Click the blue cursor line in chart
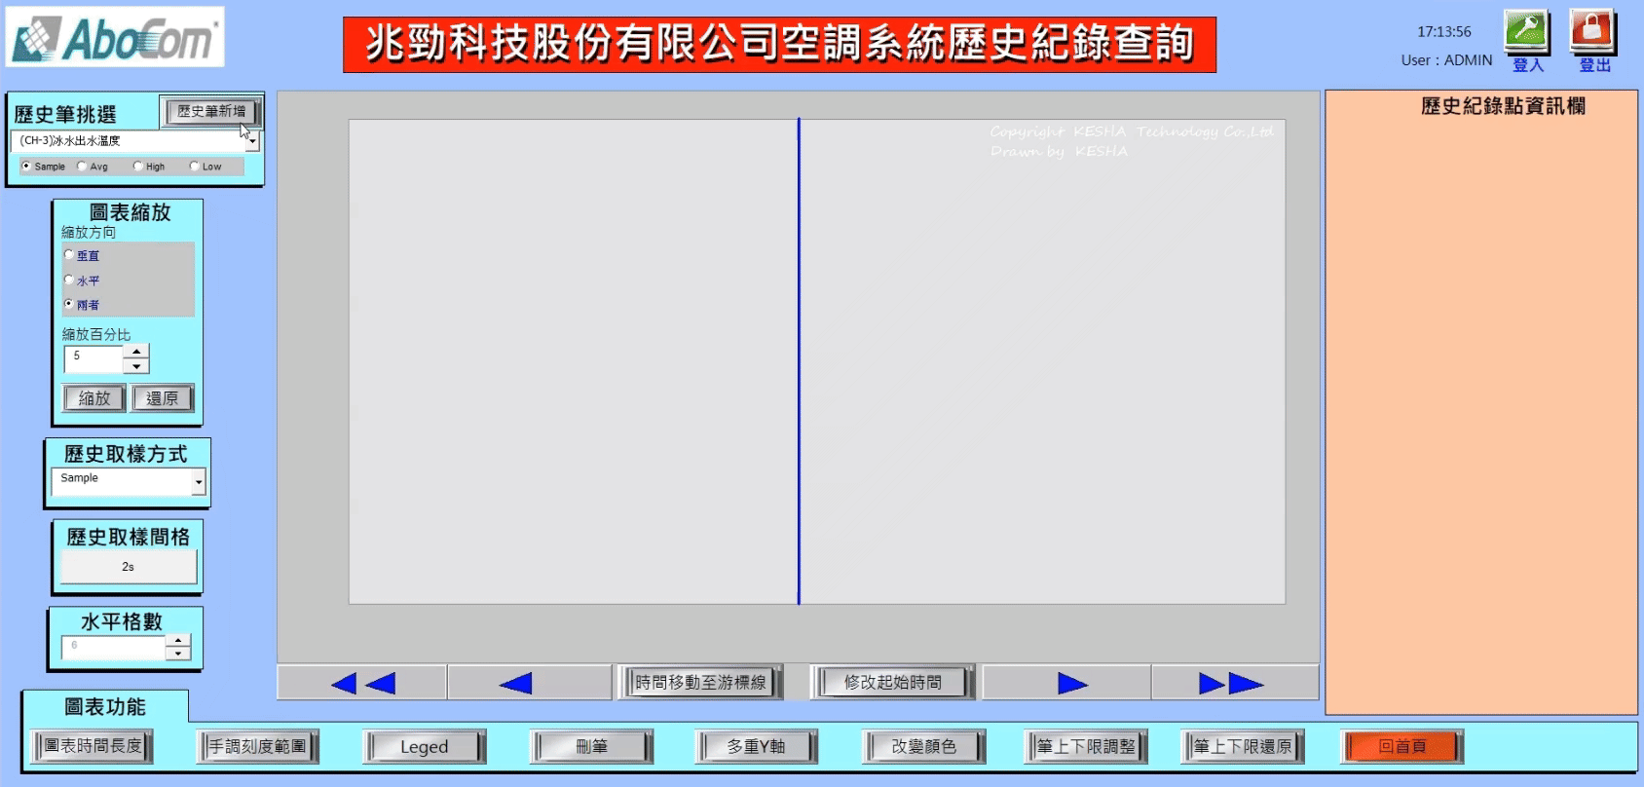This screenshot has height=787, width=1644. pos(799,360)
